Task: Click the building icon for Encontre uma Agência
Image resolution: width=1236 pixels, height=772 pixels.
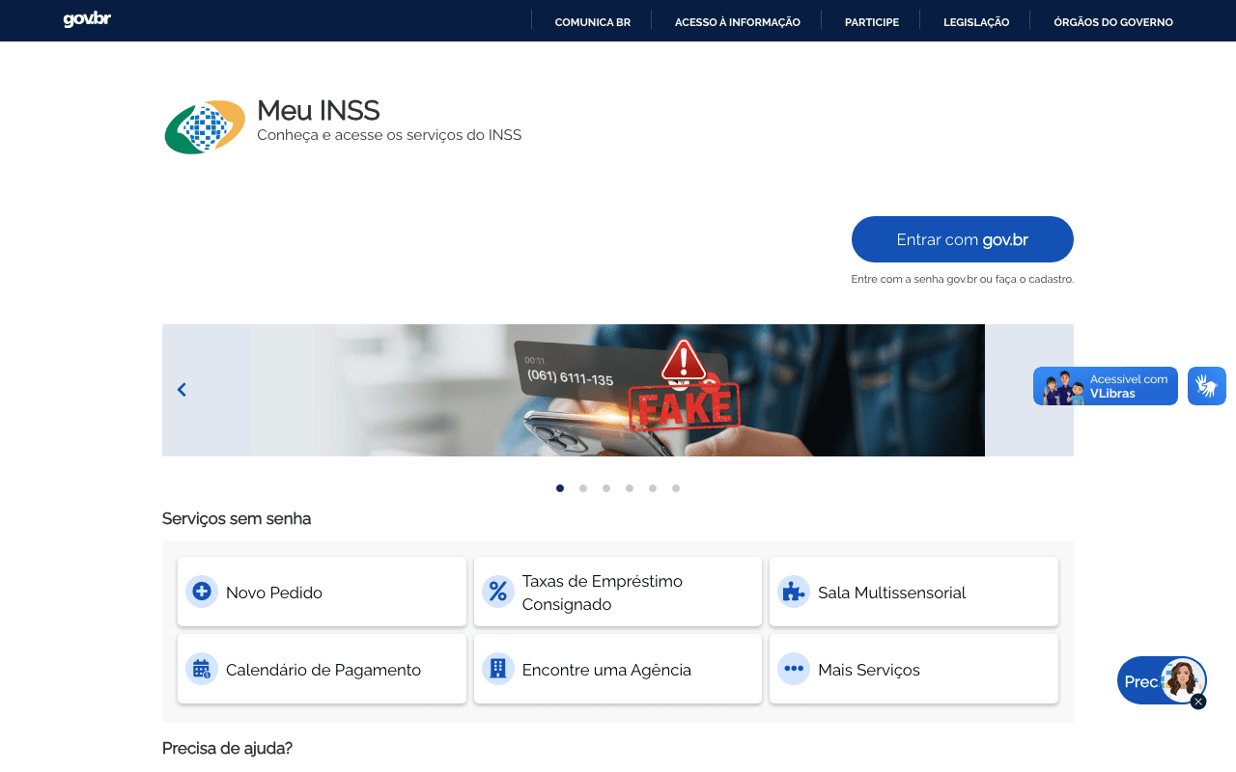Action: coord(497,669)
